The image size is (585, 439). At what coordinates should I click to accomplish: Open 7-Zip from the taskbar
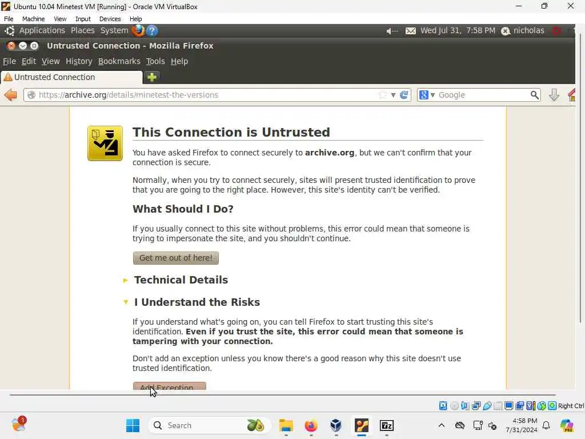click(x=387, y=425)
